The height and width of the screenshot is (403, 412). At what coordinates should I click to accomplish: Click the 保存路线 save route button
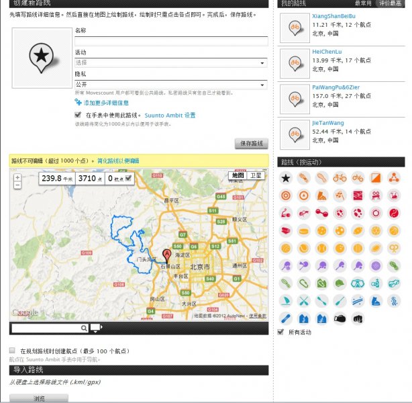click(x=251, y=144)
